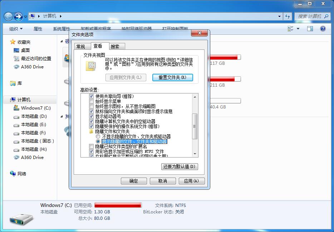Uncheck 使用共享向导(推荐)
Screen dimensions: 334x232
[91, 96]
